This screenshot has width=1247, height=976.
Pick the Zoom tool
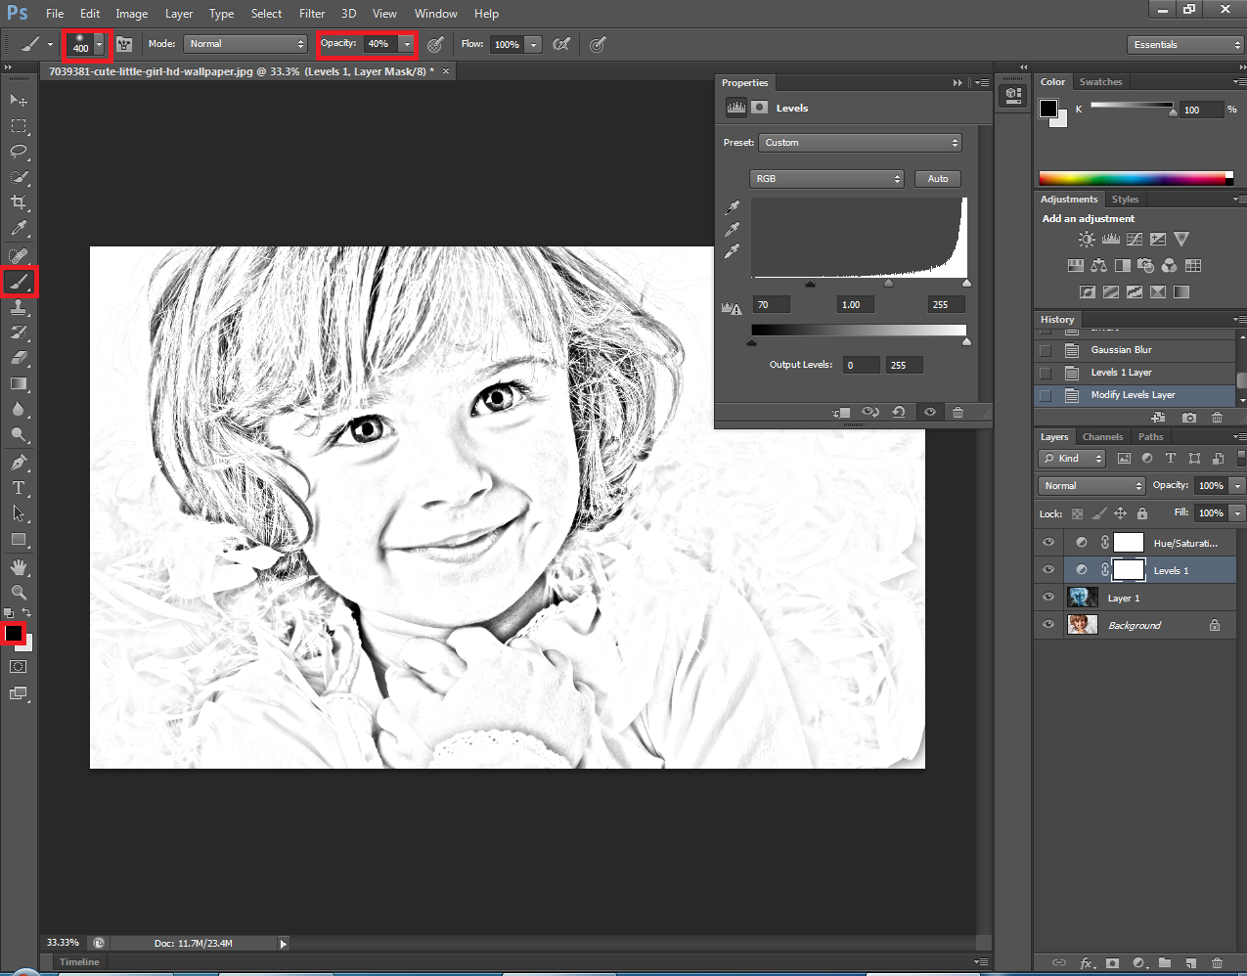[19, 593]
